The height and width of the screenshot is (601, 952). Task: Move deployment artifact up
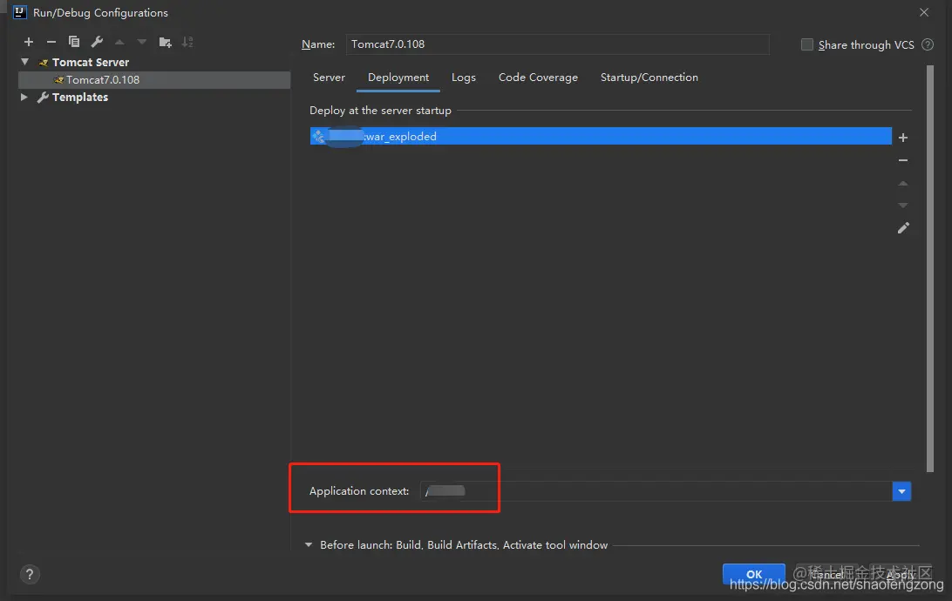click(x=903, y=183)
